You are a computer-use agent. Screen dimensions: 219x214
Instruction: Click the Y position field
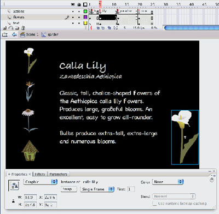[50, 205]
